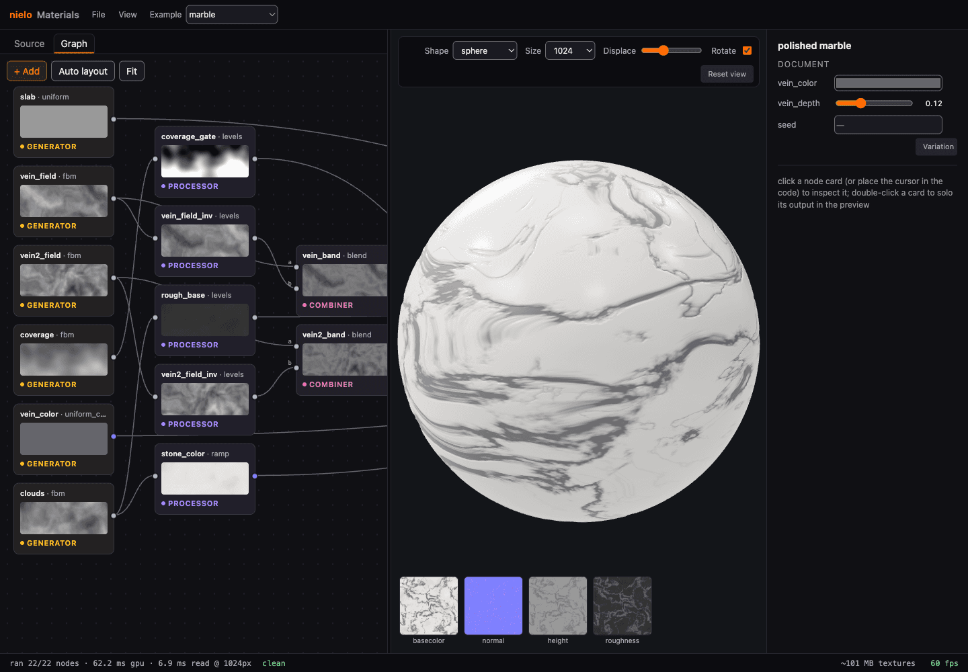The height and width of the screenshot is (672, 968).
Task: Switch to the Graph tab
Action: point(74,44)
